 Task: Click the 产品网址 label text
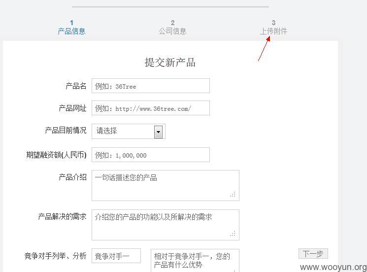(x=72, y=108)
